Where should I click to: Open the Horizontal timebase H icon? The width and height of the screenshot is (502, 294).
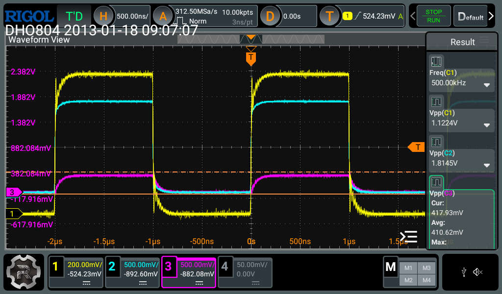tap(103, 16)
